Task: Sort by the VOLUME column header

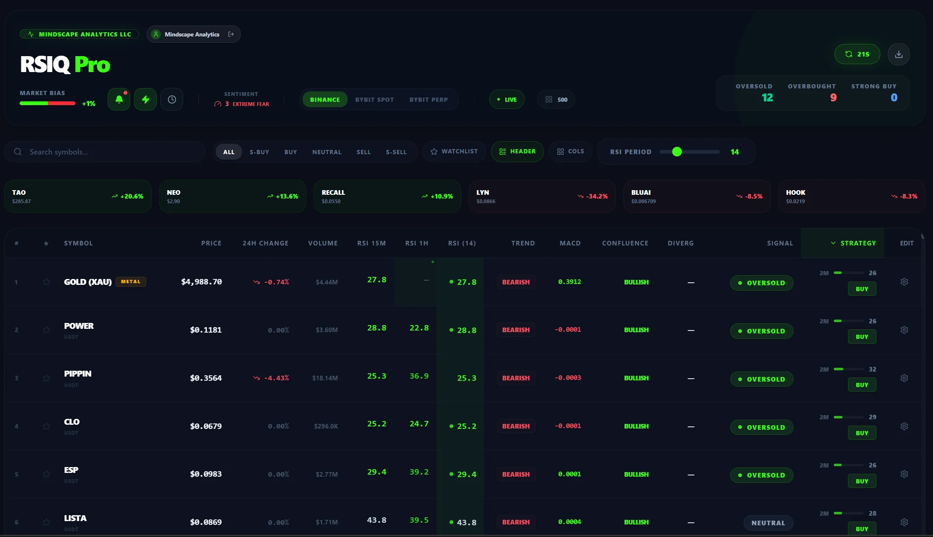Action: click(x=323, y=243)
